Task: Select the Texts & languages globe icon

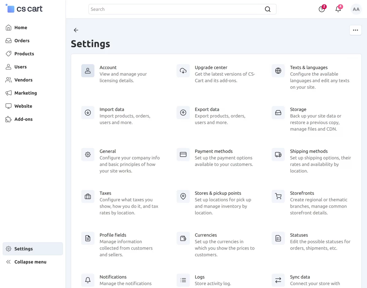Action: click(x=278, y=71)
